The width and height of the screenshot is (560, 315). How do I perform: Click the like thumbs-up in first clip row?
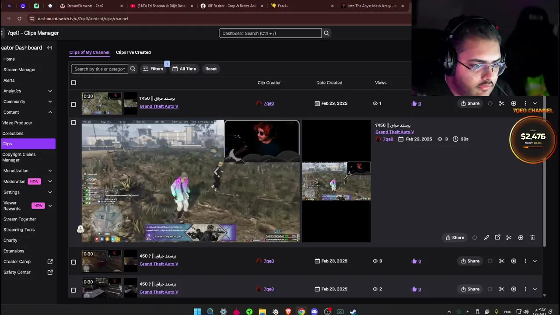414,104
